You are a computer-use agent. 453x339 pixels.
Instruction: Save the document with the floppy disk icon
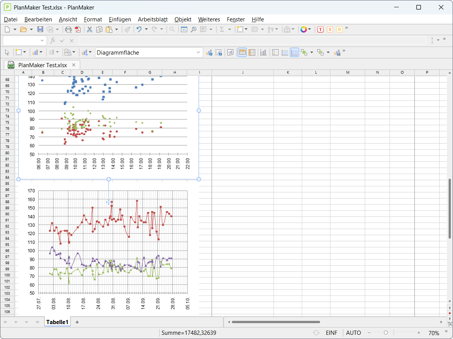click(x=40, y=29)
